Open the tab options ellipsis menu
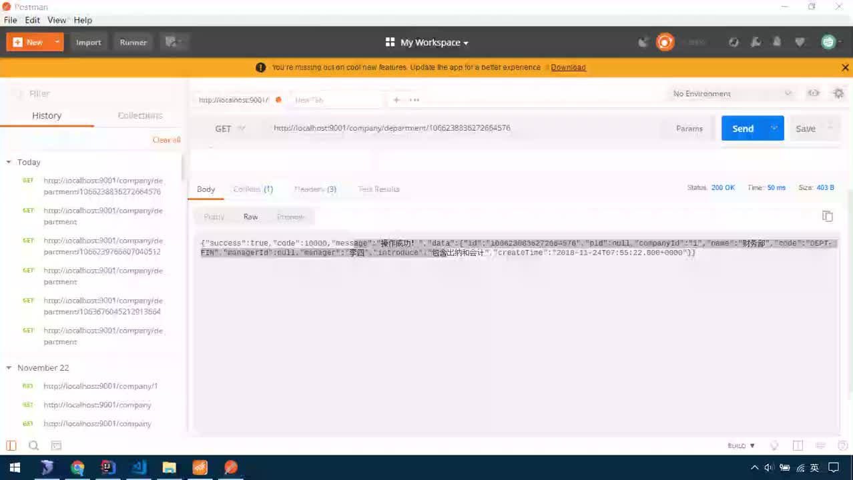The width and height of the screenshot is (853, 480). point(414,100)
